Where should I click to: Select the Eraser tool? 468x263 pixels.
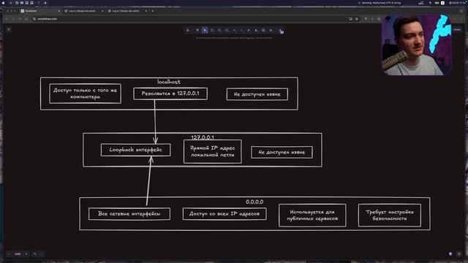(271, 31)
